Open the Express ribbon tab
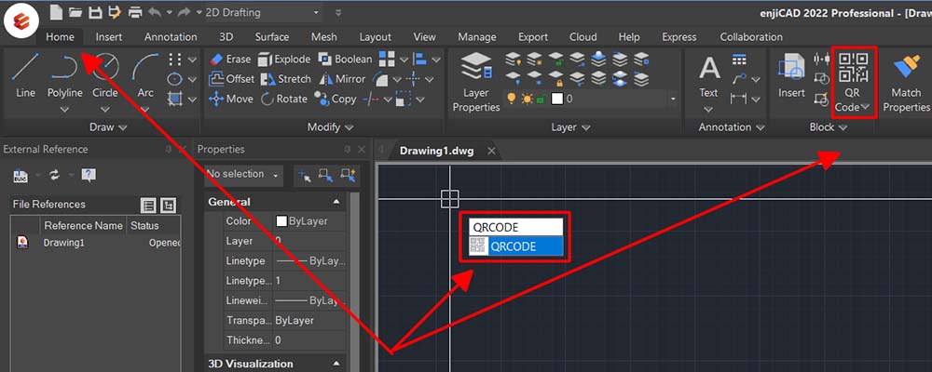This screenshot has width=932, height=372. 678,37
